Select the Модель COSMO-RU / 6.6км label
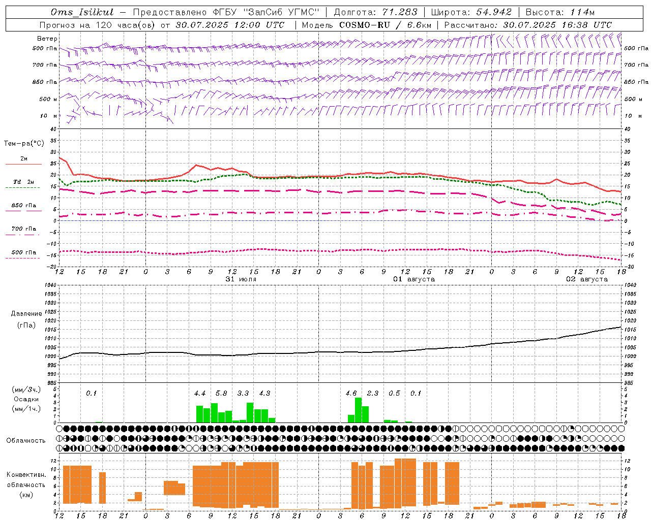The height and width of the screenshot is (520, 651). pos(366,25)
